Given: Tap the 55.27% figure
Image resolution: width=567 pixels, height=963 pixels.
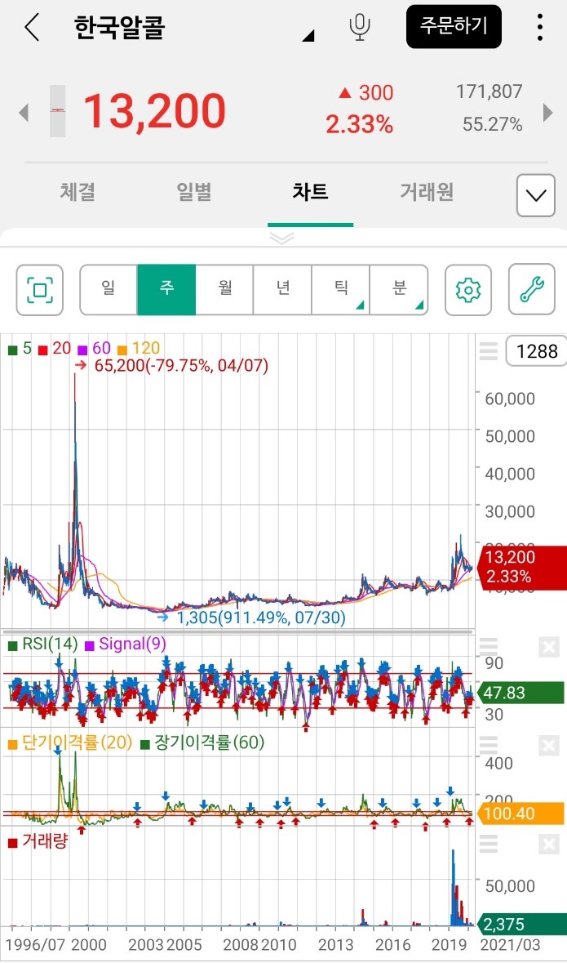Looking at the screenshot, I should (493, 125).
